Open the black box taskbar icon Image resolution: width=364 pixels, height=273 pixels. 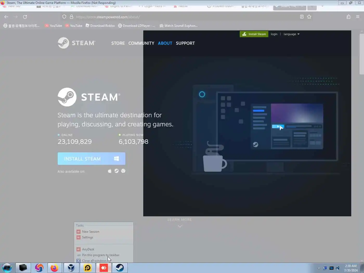click(23, 268)
